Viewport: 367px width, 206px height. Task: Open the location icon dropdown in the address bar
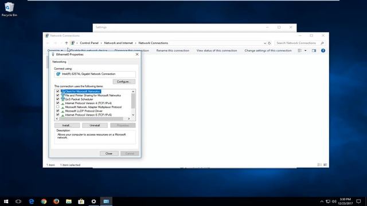tap(77, 43)
